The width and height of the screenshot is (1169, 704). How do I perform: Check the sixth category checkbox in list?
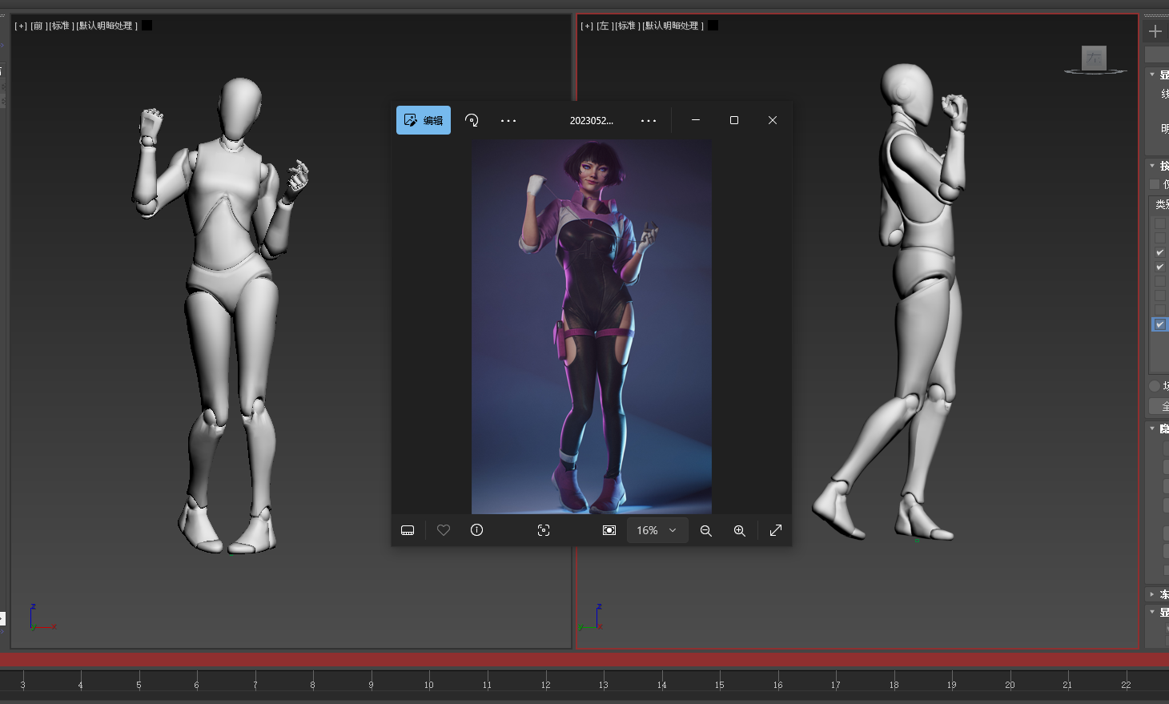click(1160, 296)
